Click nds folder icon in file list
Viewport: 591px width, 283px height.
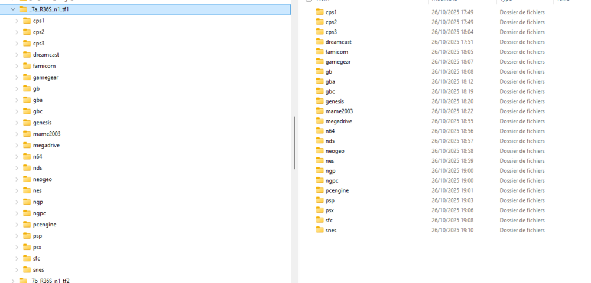coord(320,141)
